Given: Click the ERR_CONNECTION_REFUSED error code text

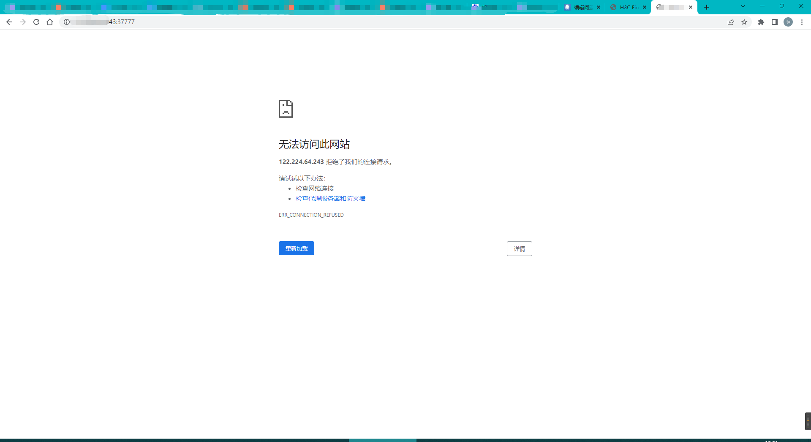Looking at the screenshot, I should (x=311, y=215).
